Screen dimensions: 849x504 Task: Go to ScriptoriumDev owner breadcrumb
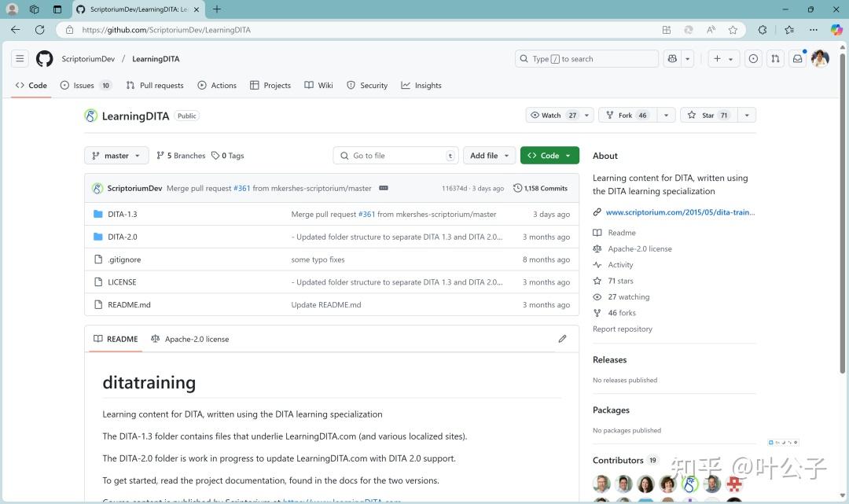pos(88,58)
